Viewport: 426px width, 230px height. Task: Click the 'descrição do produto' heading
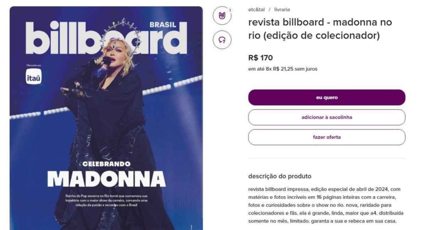pyautogui.click(x=280, y=176)
